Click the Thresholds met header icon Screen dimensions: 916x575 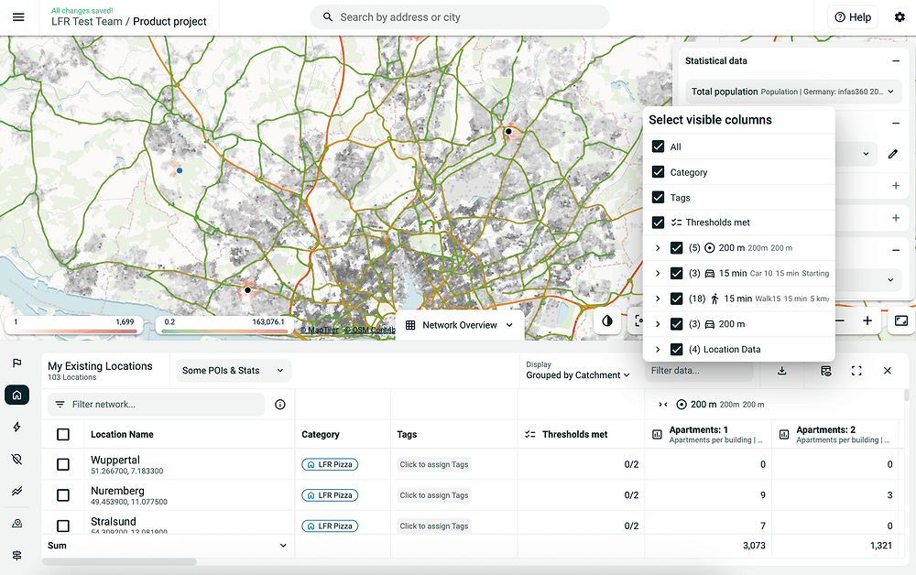(x=529, y=434)
